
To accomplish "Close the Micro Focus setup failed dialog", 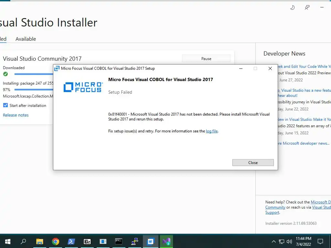I will point(253,163).
